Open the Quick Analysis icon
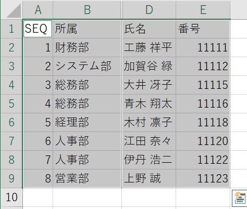 pos(240,198)
